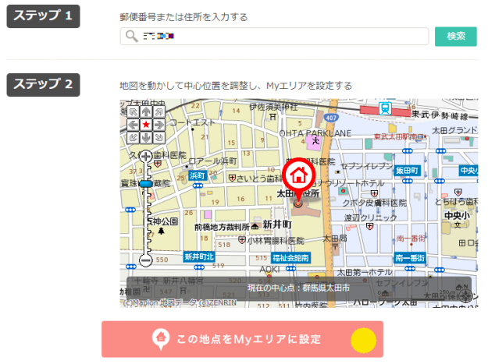The width and height of the screenshot is (488, 364).
Task: Click the 南一番街 blue intersection label
Action: pyautogui.click(x=410, y=258)
